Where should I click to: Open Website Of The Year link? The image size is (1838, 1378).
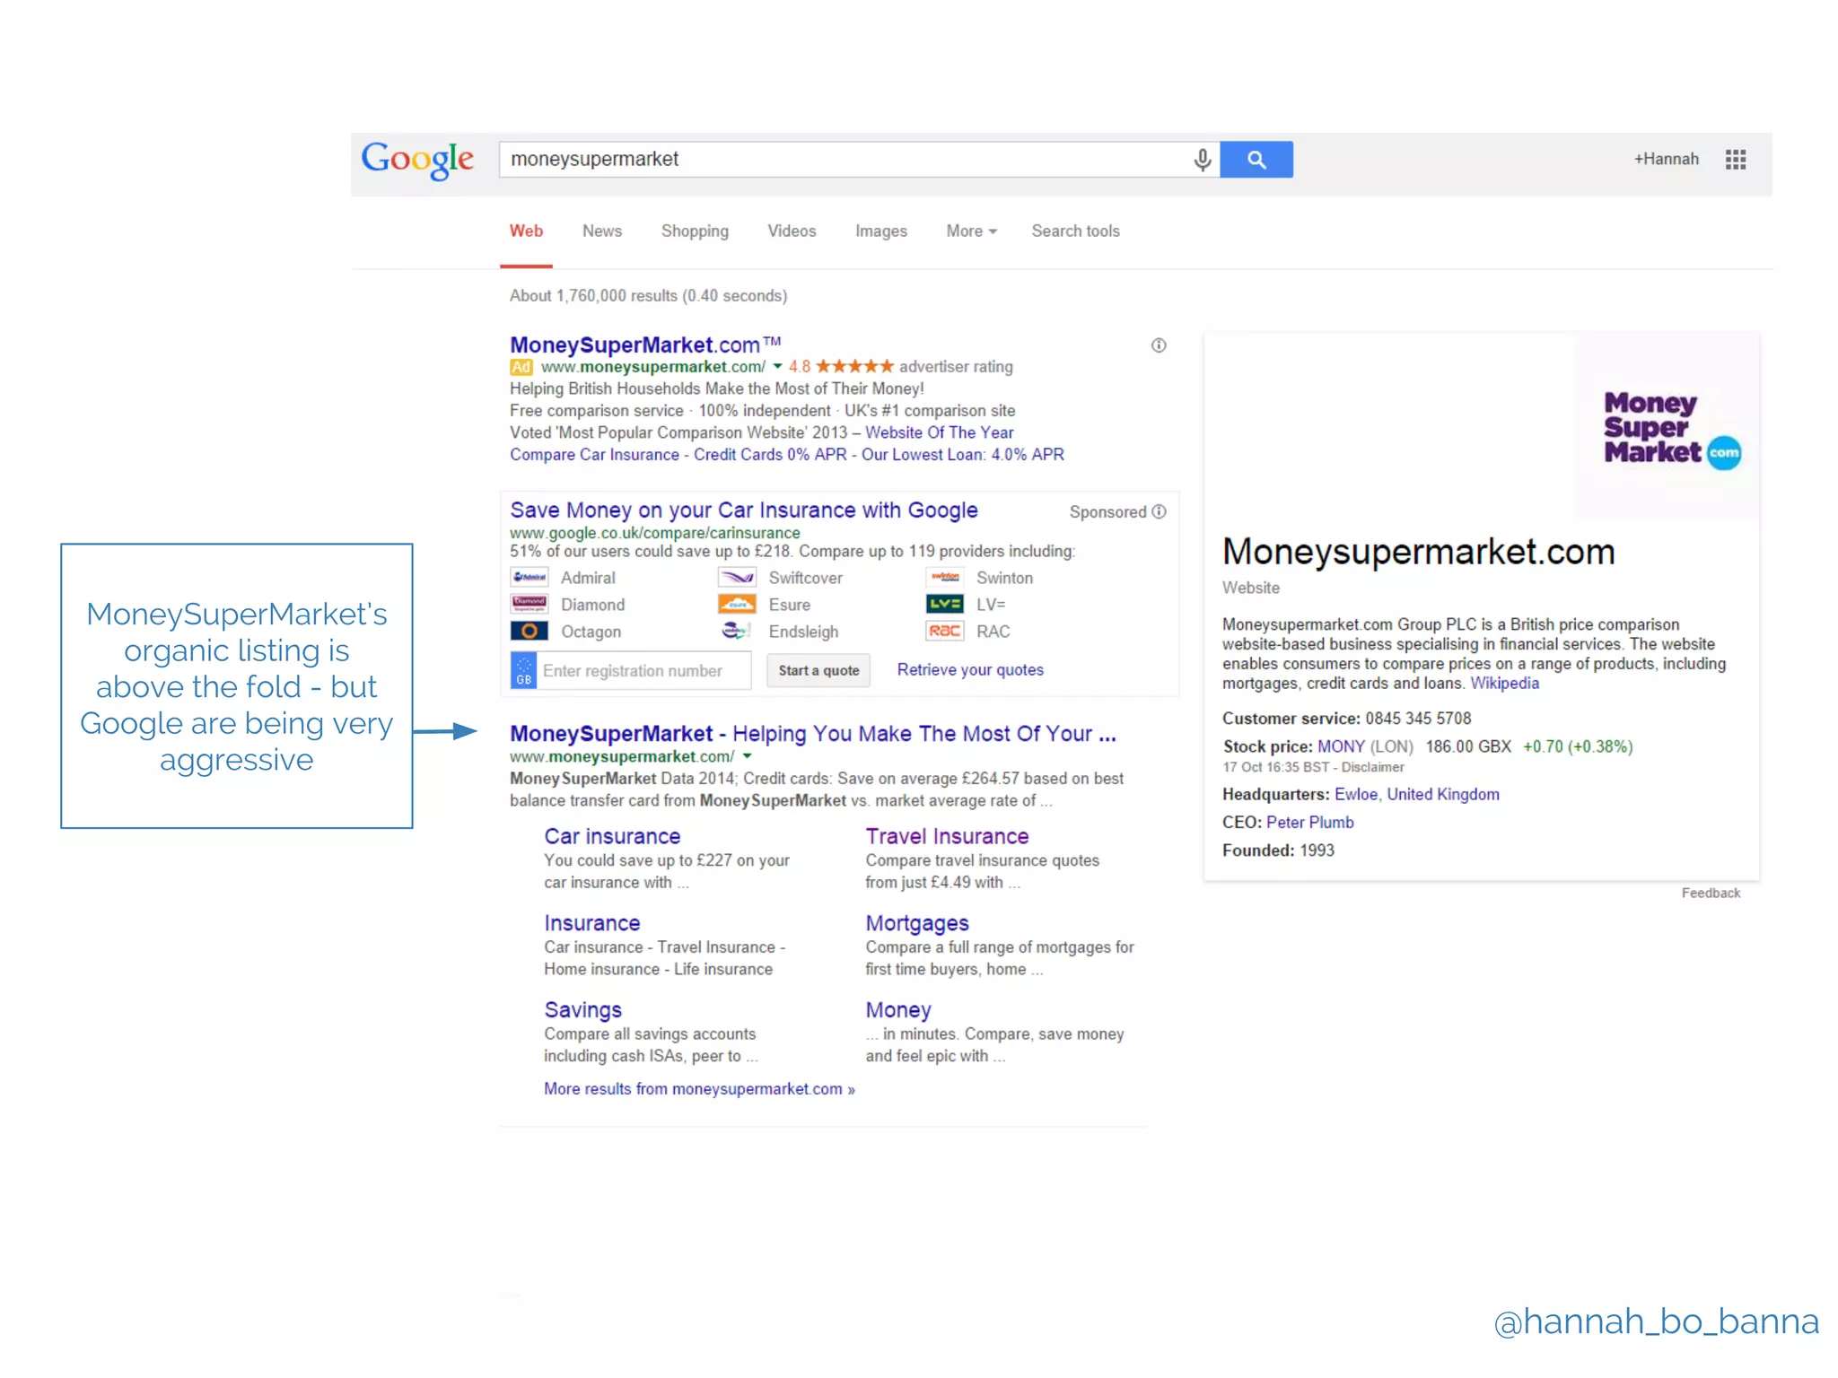pos(939,432)
